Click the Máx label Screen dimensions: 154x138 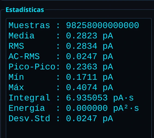(16, 87)
